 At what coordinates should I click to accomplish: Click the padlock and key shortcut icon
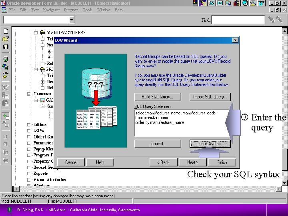tap(236, 3)
